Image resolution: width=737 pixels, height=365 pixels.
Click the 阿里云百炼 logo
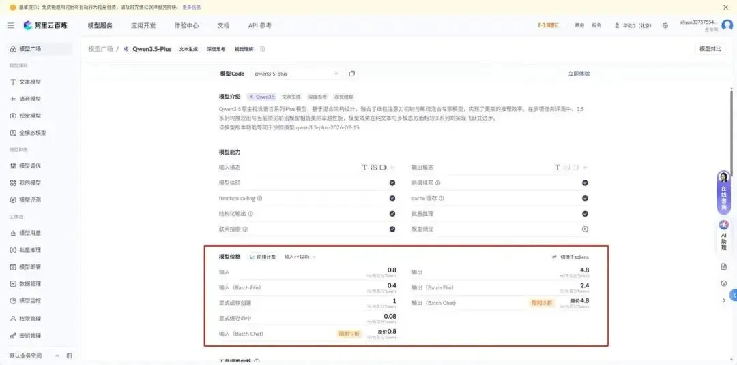click(46, 25)
